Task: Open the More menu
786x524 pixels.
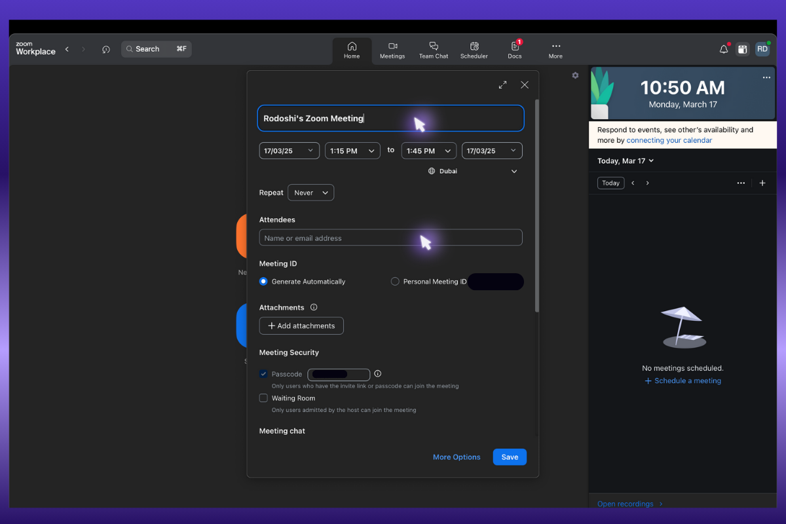Action: 555,50
